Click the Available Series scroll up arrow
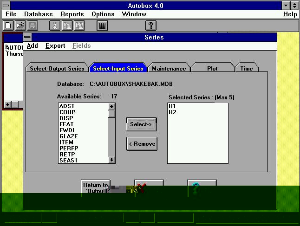 point(112,106)
